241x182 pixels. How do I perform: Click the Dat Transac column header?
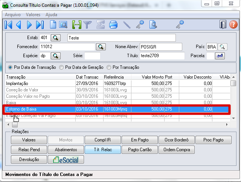pos(89,77)
